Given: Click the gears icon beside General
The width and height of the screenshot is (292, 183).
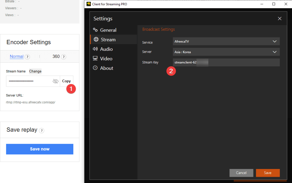Looking at the screenshot, I should click(x=95, y=30).
